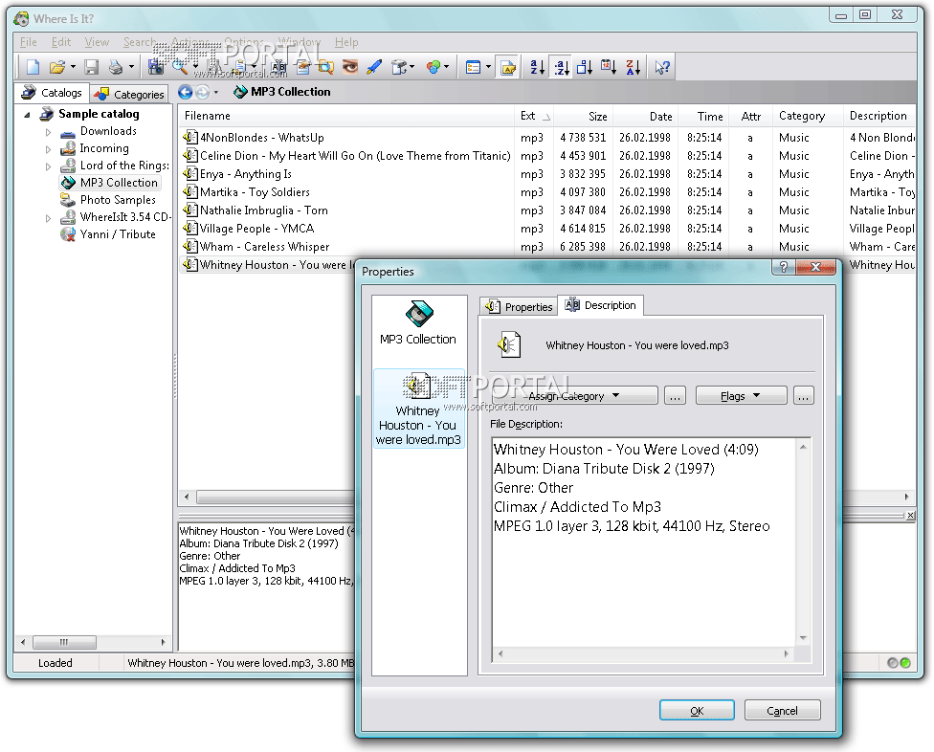This screenshot has width=934, height=752.
Task: Click the ellipsis button next to Assign Category
Action: click(x=675, y=396)
